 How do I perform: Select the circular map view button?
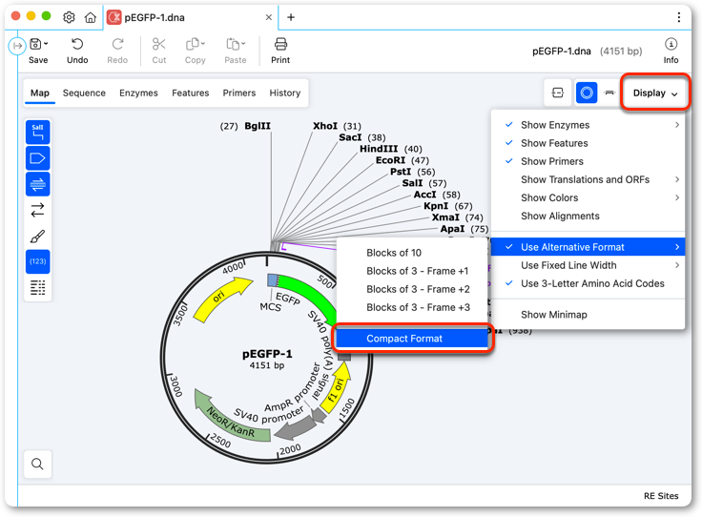coord(587,93)
